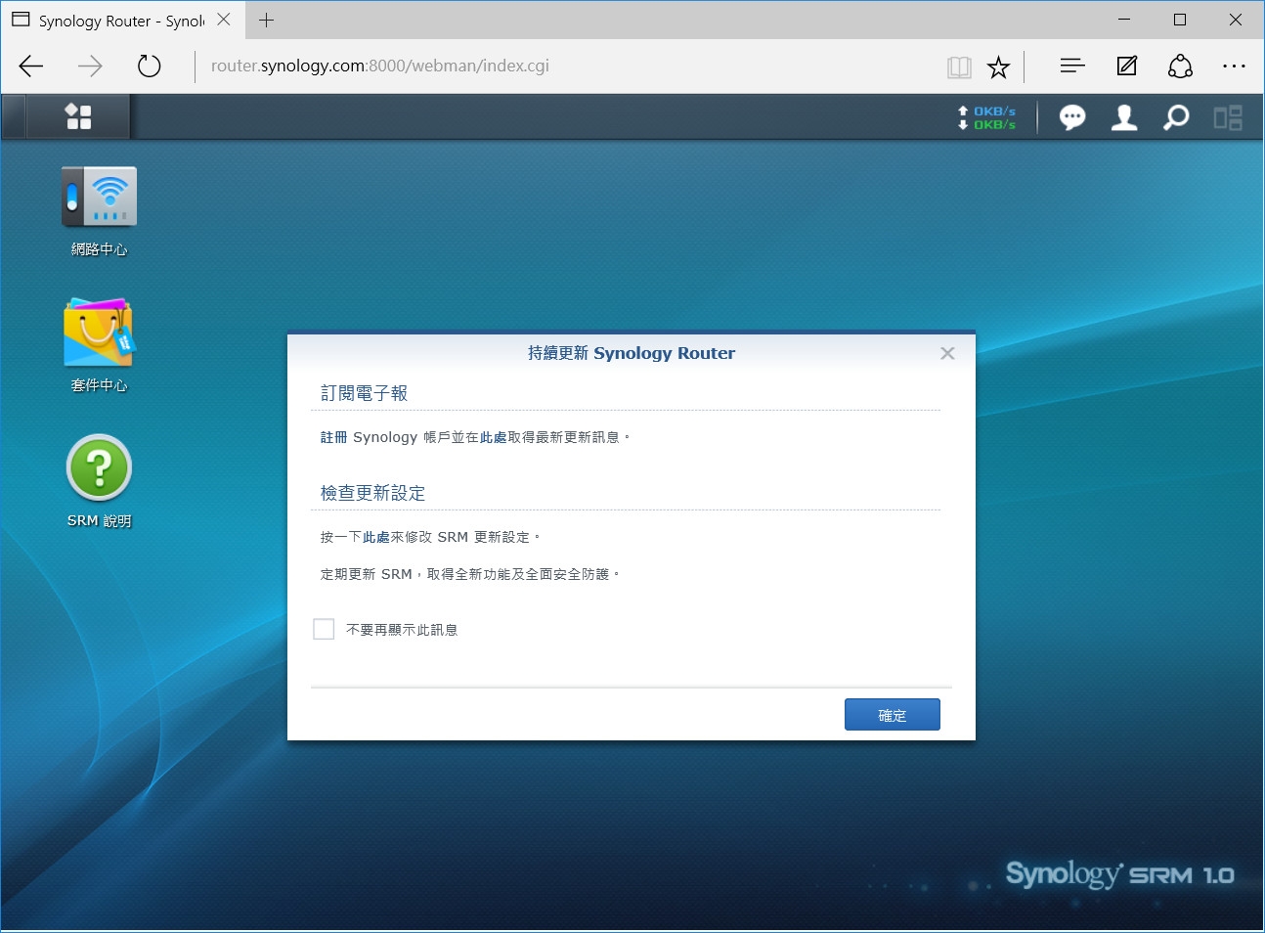Click the 確定 button
The height and width of the screenshot is (933, 1265).
(x=893, y=715)
